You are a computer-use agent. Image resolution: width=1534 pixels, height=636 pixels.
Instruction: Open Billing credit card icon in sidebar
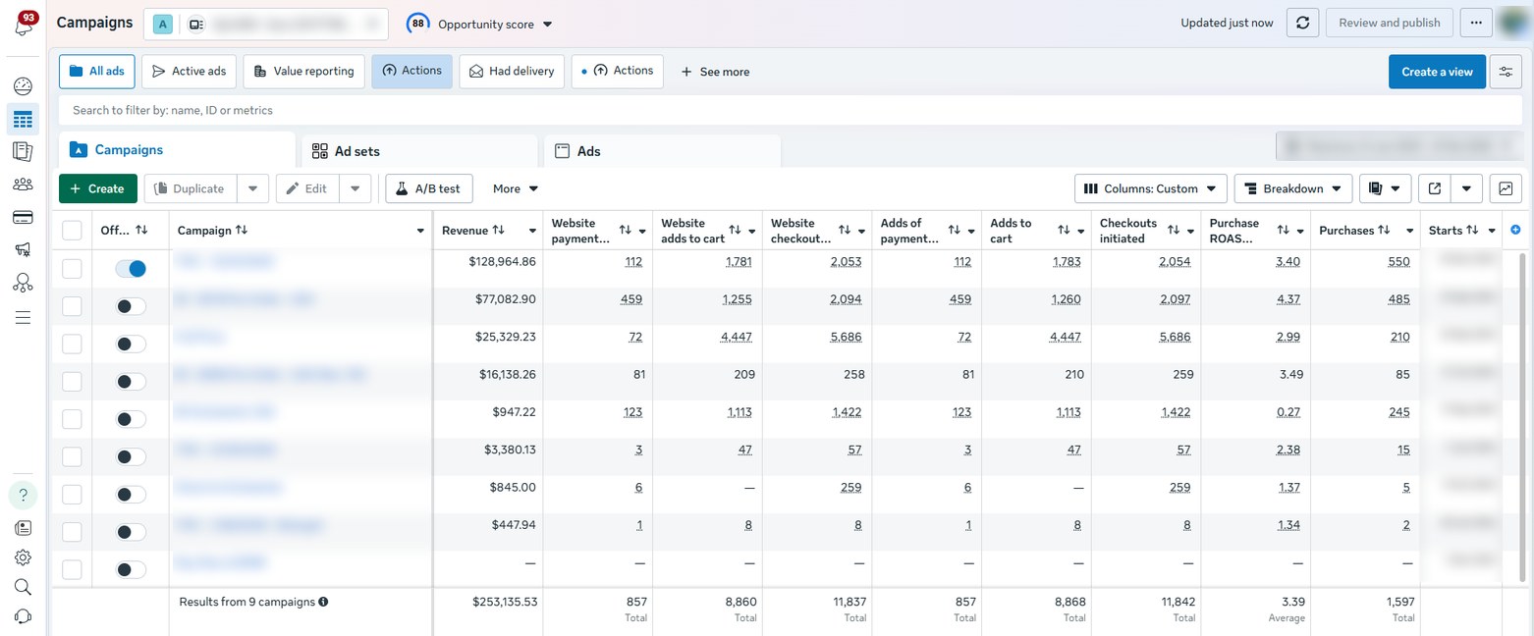(x=23, y=217)
